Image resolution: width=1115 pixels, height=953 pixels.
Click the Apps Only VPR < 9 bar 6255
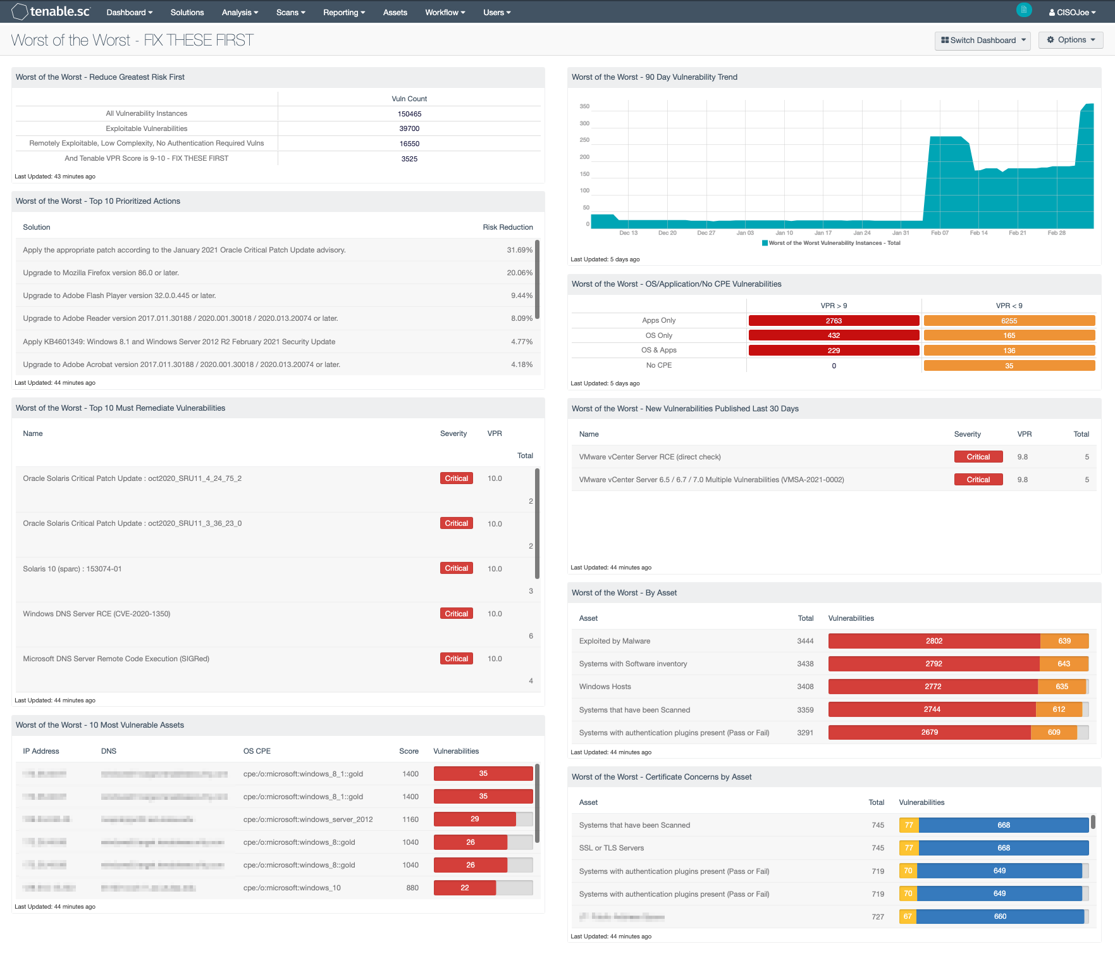pyautogui.click(x=1009, y=321)
